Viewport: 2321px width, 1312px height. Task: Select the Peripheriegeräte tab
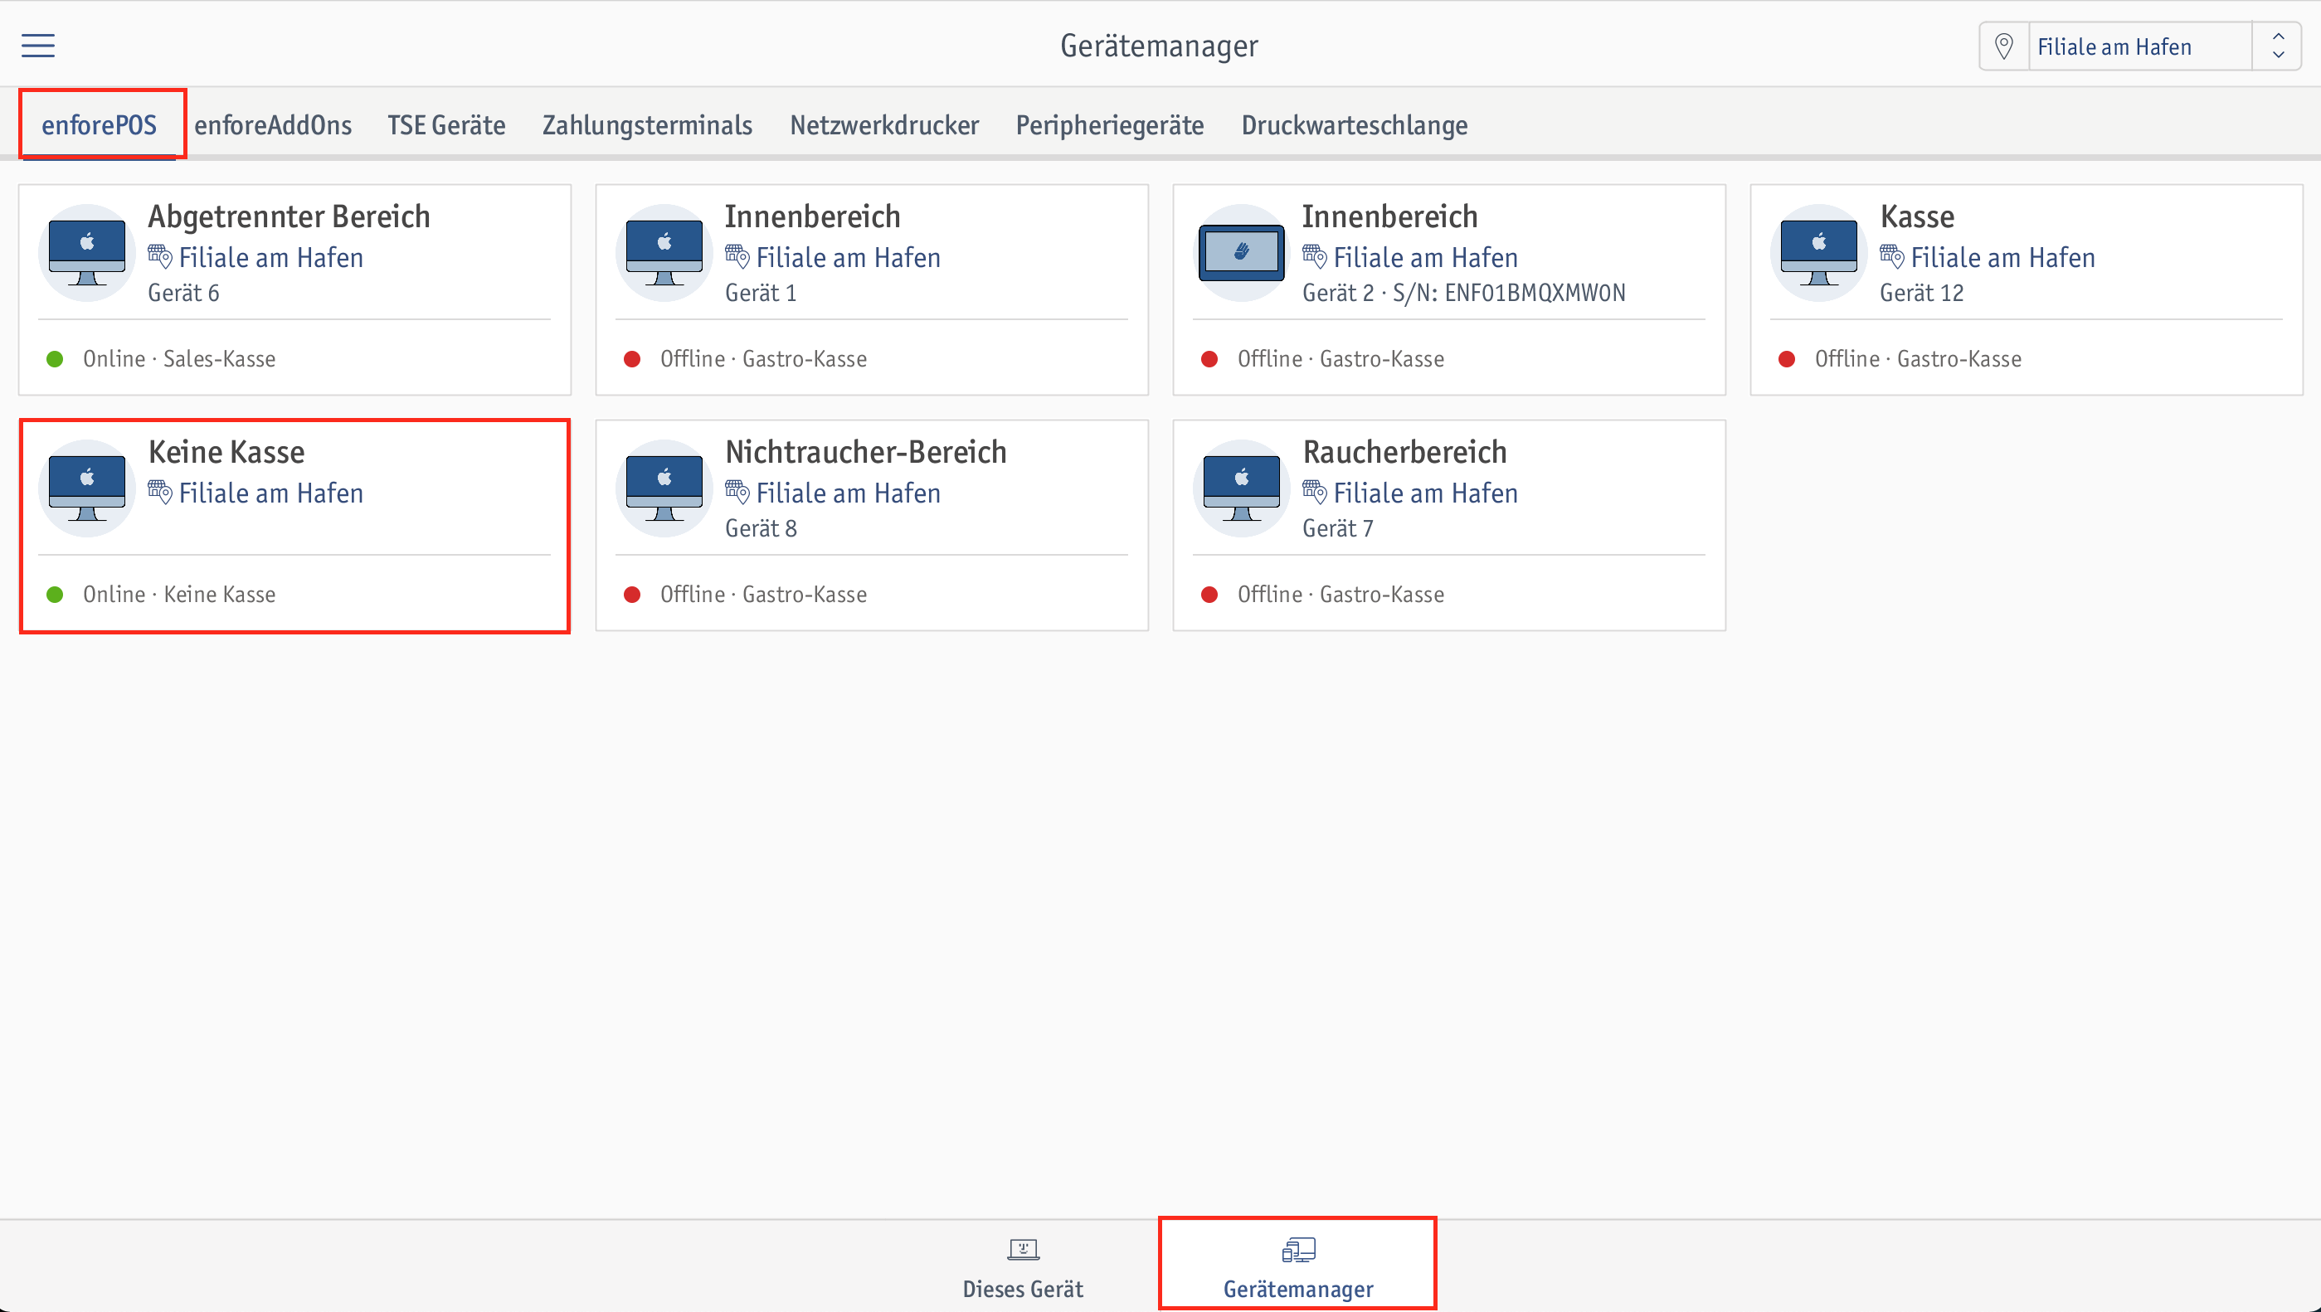(1109, 124)
